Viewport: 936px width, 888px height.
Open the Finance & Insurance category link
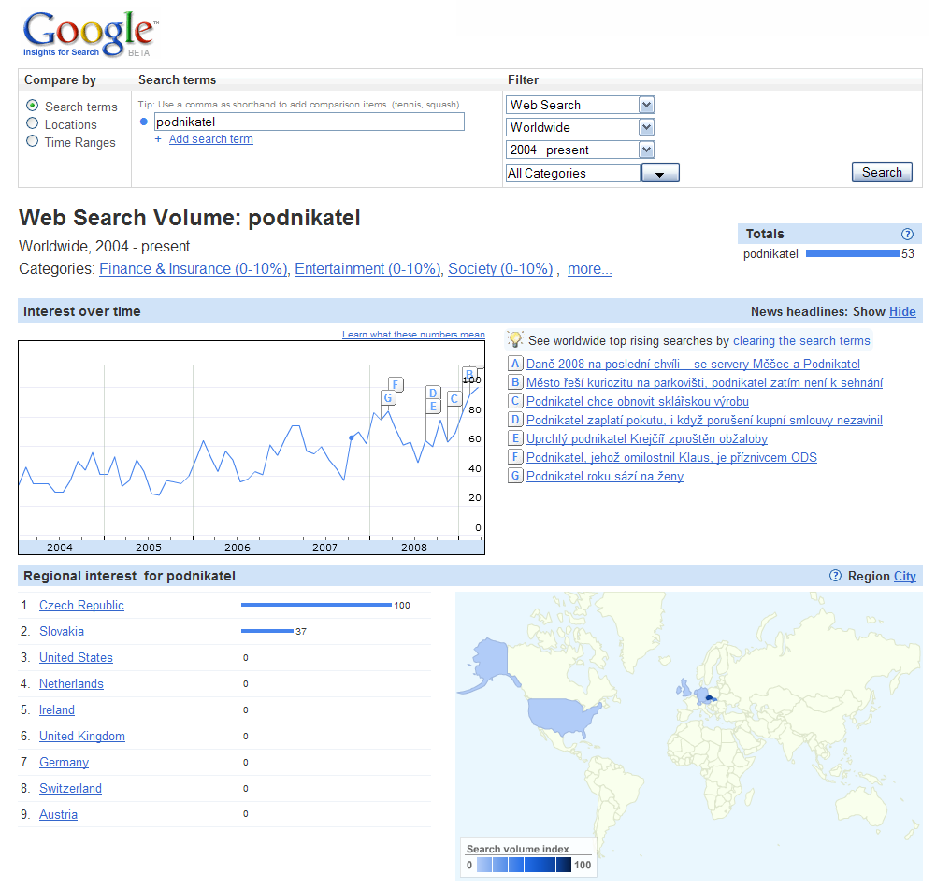coord(194,269)
